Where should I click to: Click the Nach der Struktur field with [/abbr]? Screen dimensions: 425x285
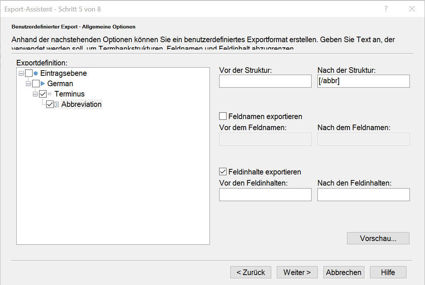click(364, 81)
